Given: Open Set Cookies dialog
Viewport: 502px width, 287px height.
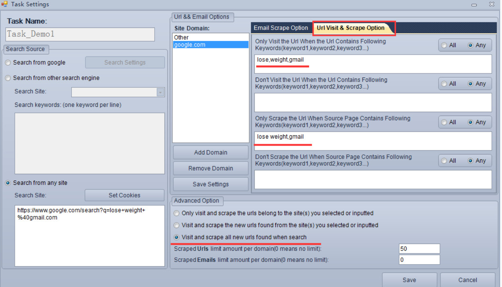Looking at the screenshot, I should tap(124, 195).
